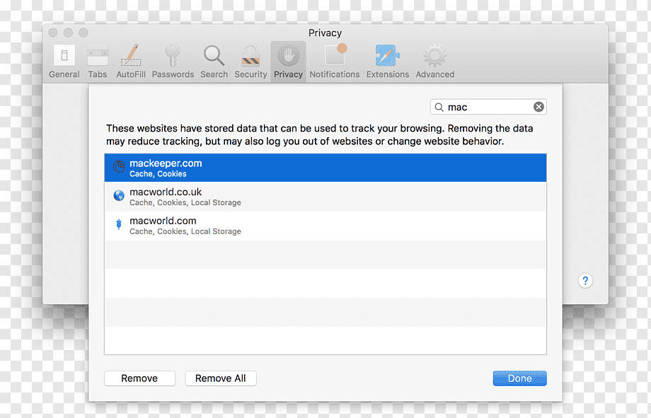Click the zoom window button

pos(83,33)
